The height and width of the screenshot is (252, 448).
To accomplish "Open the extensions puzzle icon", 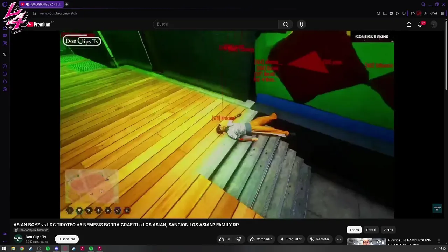I will 413,13.
